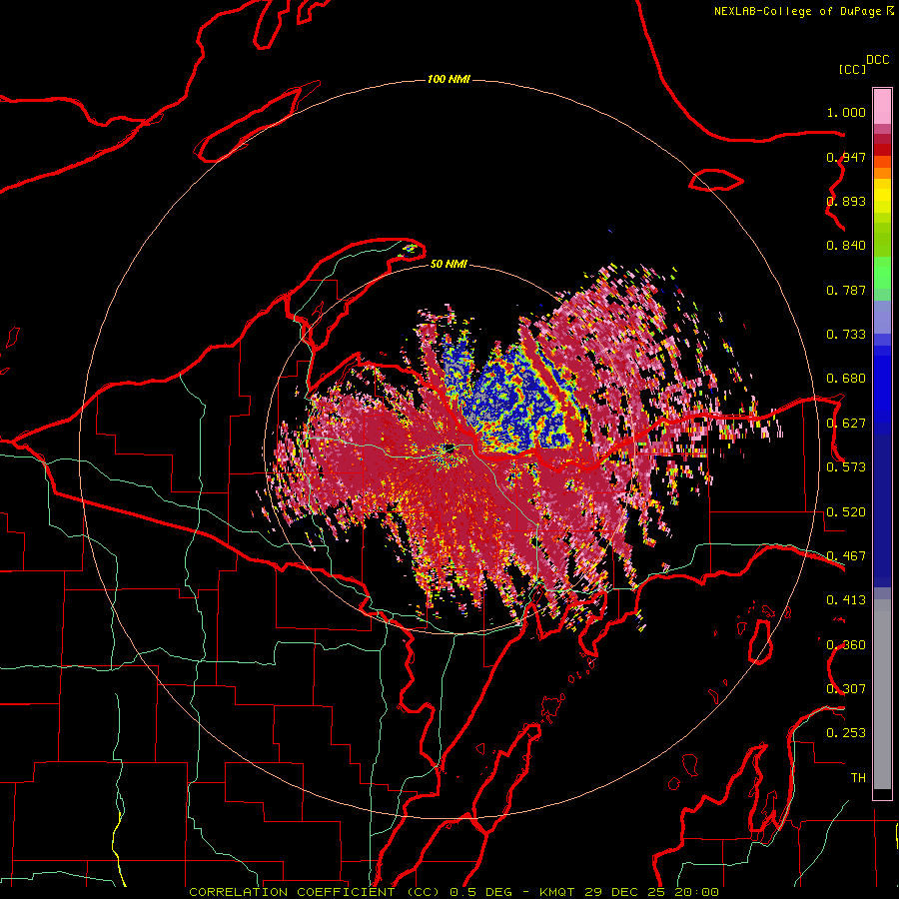
Task: Select the 1.000 color scale value
Action: point(846,112)
